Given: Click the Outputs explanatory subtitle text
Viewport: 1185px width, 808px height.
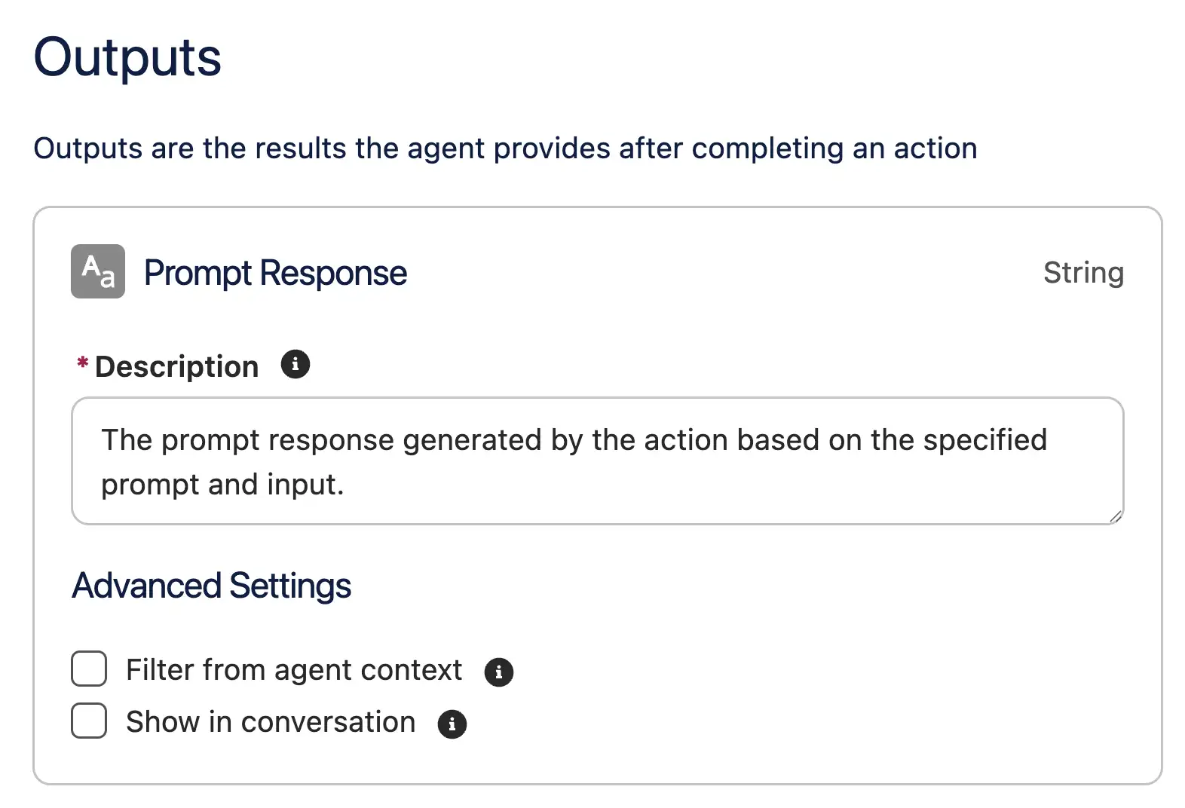Looking at the screenshot, I should point(505,148).
